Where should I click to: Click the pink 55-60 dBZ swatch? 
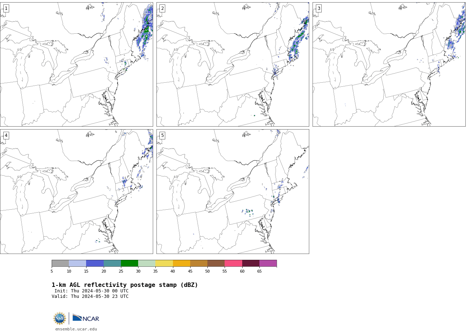pyautogui.click(x=233, y=263)
